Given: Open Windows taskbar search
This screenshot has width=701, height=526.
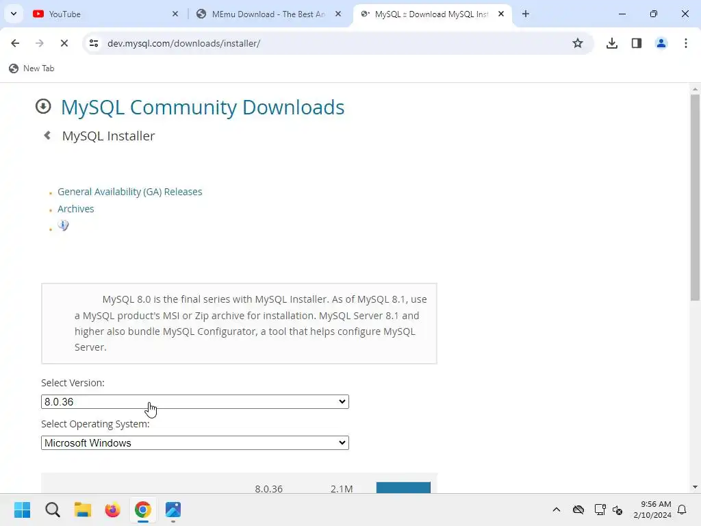Looking at the screenshot, I should click(52, 510).
